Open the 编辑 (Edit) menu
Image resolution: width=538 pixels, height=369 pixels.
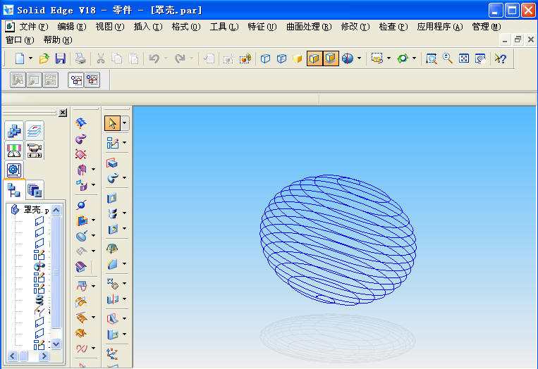click(72, 27)
